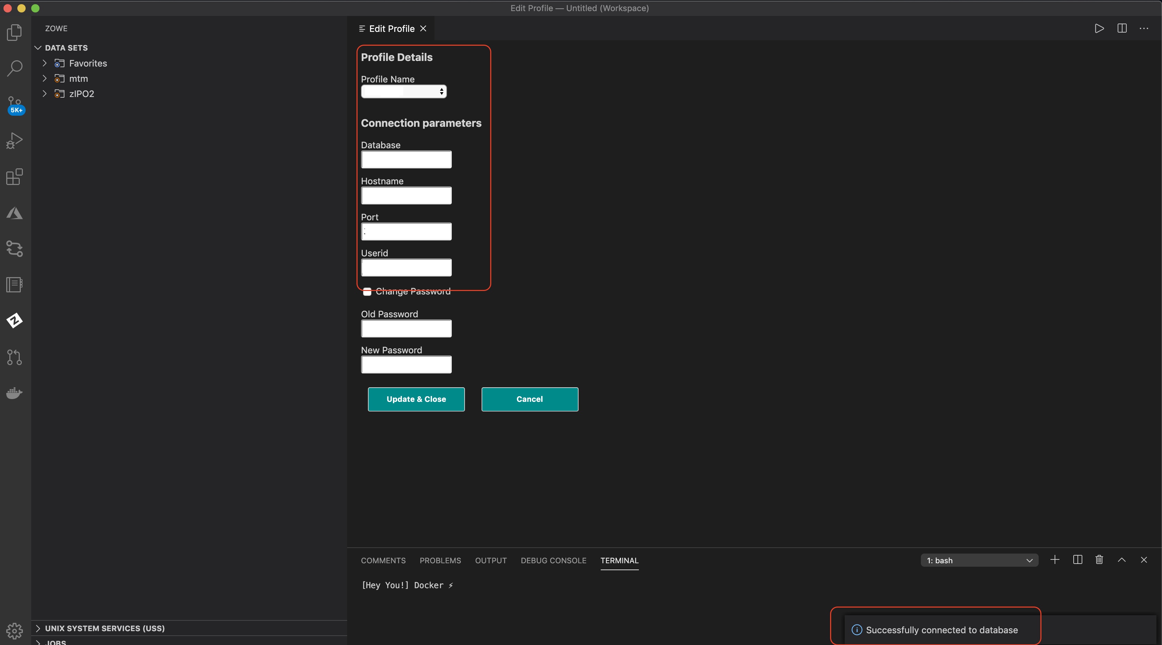Kill the terminal using trash icon

coord(1099,560)
